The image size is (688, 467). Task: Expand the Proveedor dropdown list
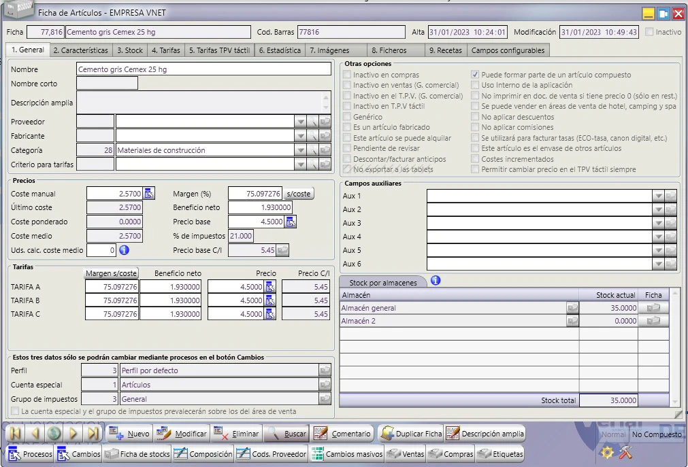[x=300, y=122]
